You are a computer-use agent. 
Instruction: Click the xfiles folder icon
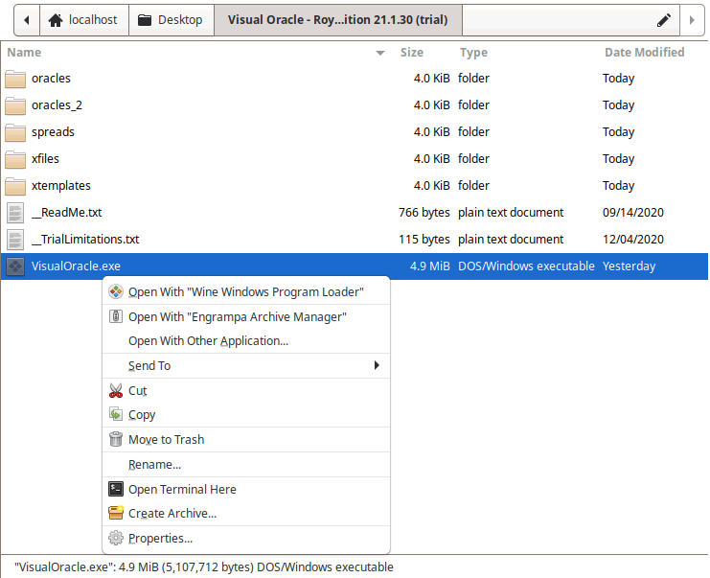(x=15, y=159)
